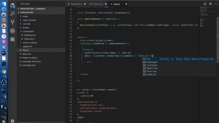This screenshot has width=219, height=123.
Task: Click line number 25 in the gutter
Action: point(71,56)
